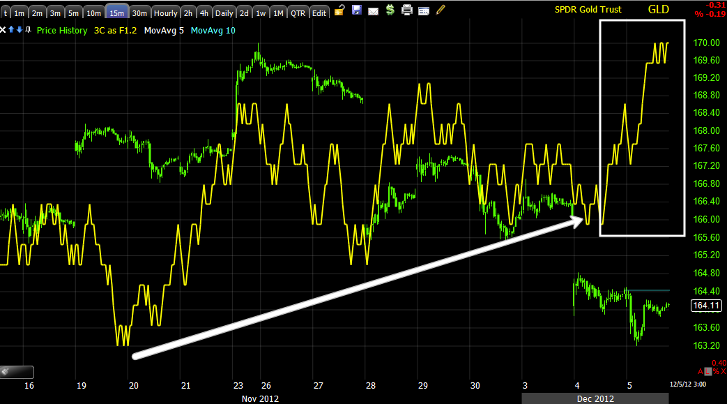Switch to the Hourly timeframe tab
The width and height of the screenshot is (727, 404).
165,12
